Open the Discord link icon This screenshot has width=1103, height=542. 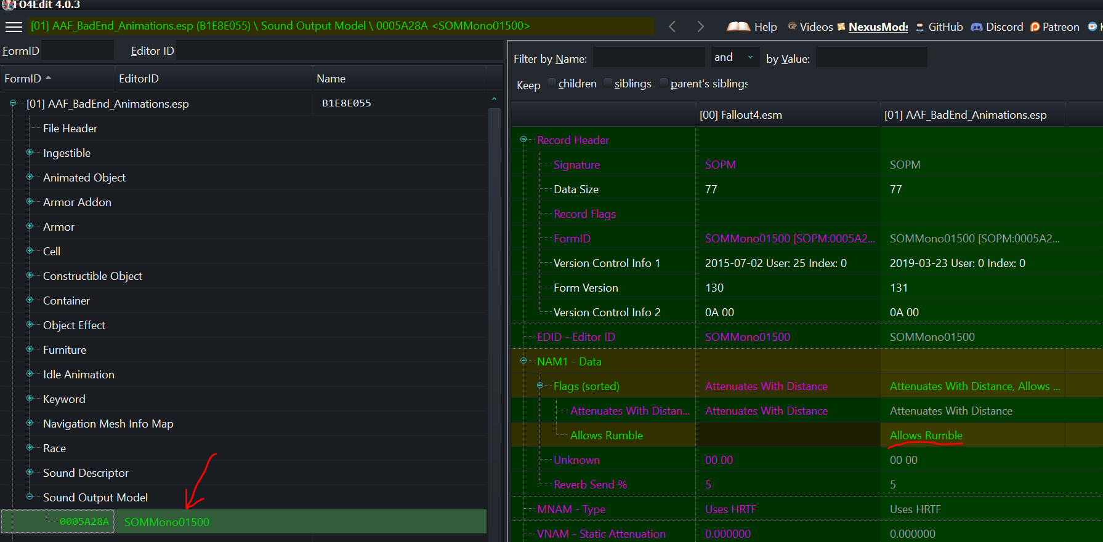coord(977,27)
